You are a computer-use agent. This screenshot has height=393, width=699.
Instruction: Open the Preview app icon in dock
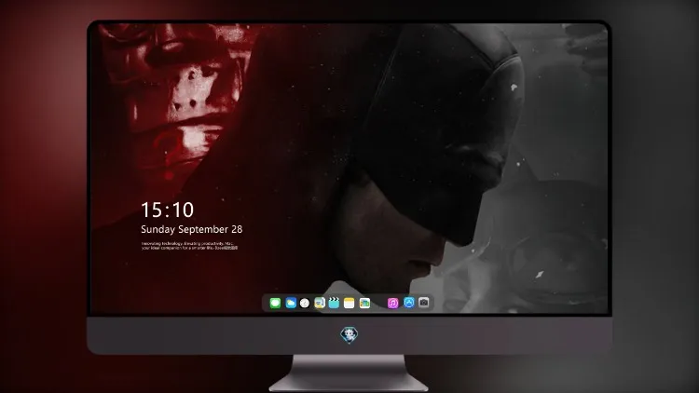[x=319, y=303]
